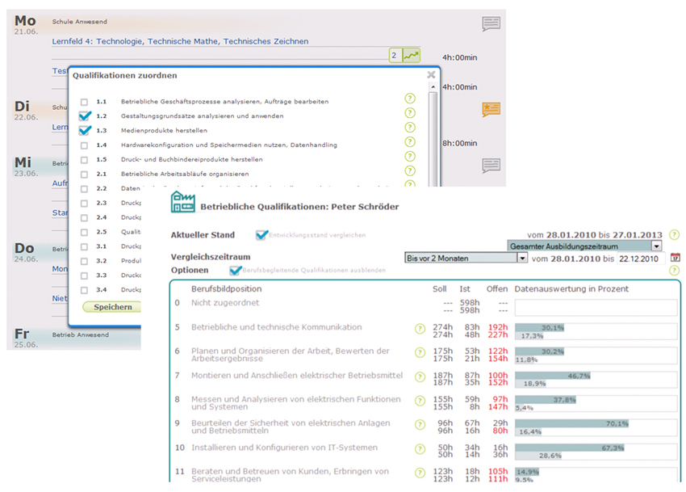
Task: Click the 'Datenauswertung in Prozent' column header
Action: click(571, 289)
